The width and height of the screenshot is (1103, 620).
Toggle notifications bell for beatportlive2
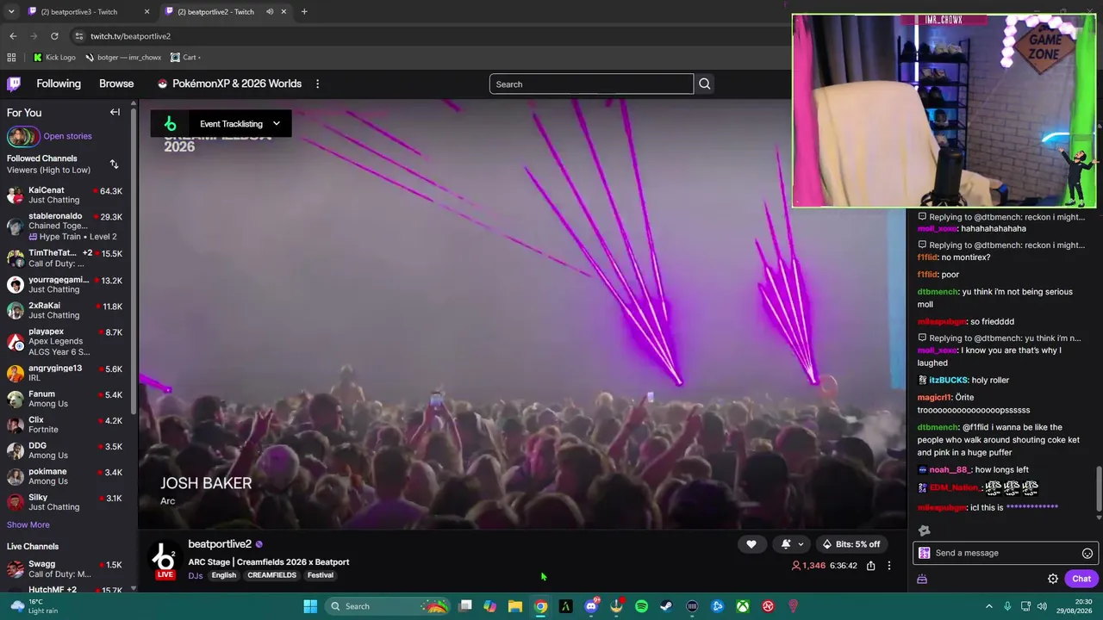pyautogui.click(x=786, y=544)
